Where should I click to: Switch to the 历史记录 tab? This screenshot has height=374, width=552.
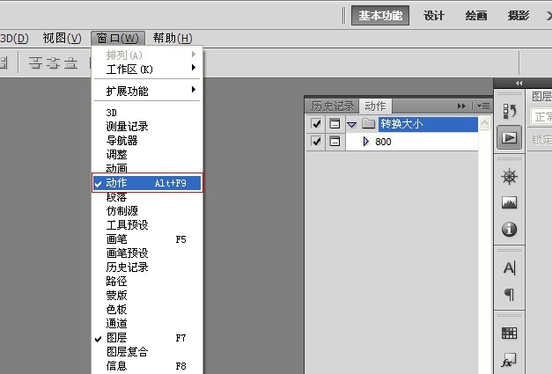point(332,106)
